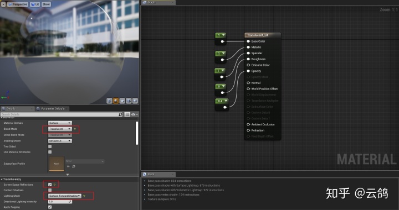
Task: Browse to Subsurface Profile asset magnifier
Action: click(x=74, y=166)
